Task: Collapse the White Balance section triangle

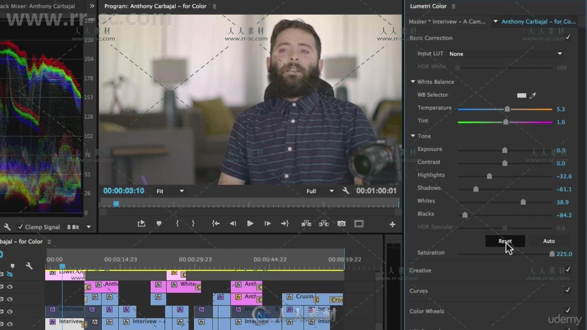Action: pyautogui.click(x=413, y=82)
